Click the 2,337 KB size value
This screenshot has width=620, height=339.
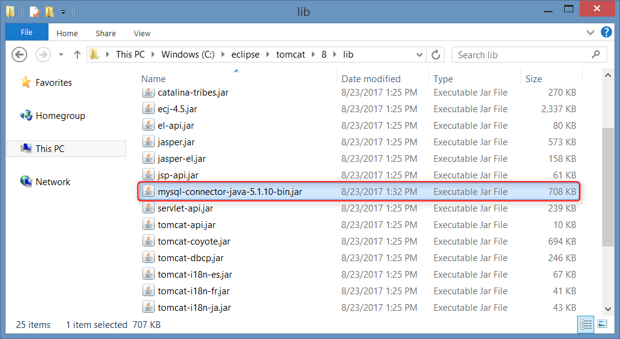pyautogui.click(x=559, y=109)
